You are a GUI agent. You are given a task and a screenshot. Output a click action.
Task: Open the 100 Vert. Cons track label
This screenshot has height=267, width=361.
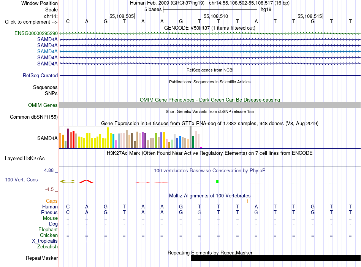pyautogui.click(x=21, y=180)
